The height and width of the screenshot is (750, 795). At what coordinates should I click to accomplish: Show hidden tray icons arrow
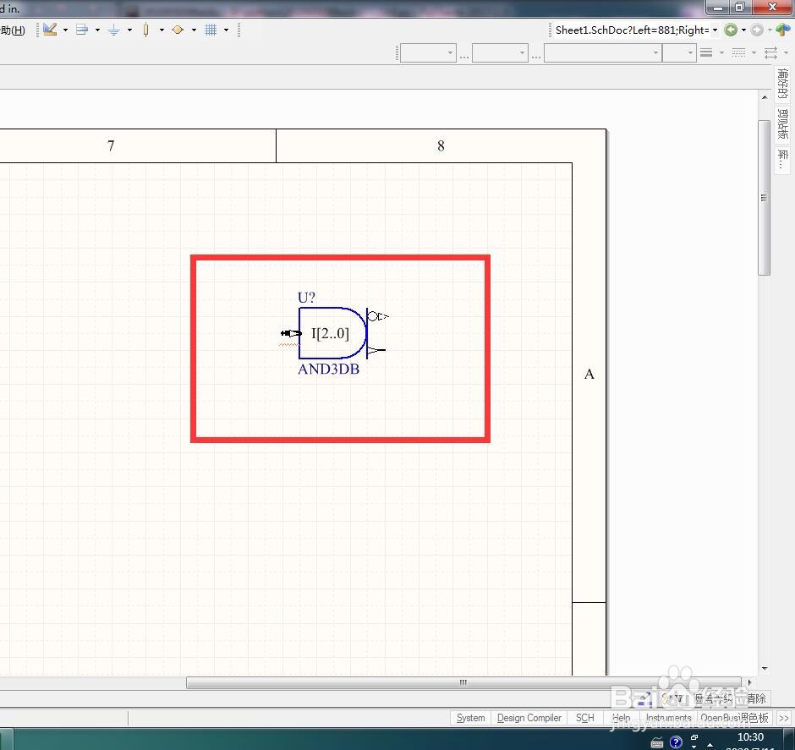point(710,744)
